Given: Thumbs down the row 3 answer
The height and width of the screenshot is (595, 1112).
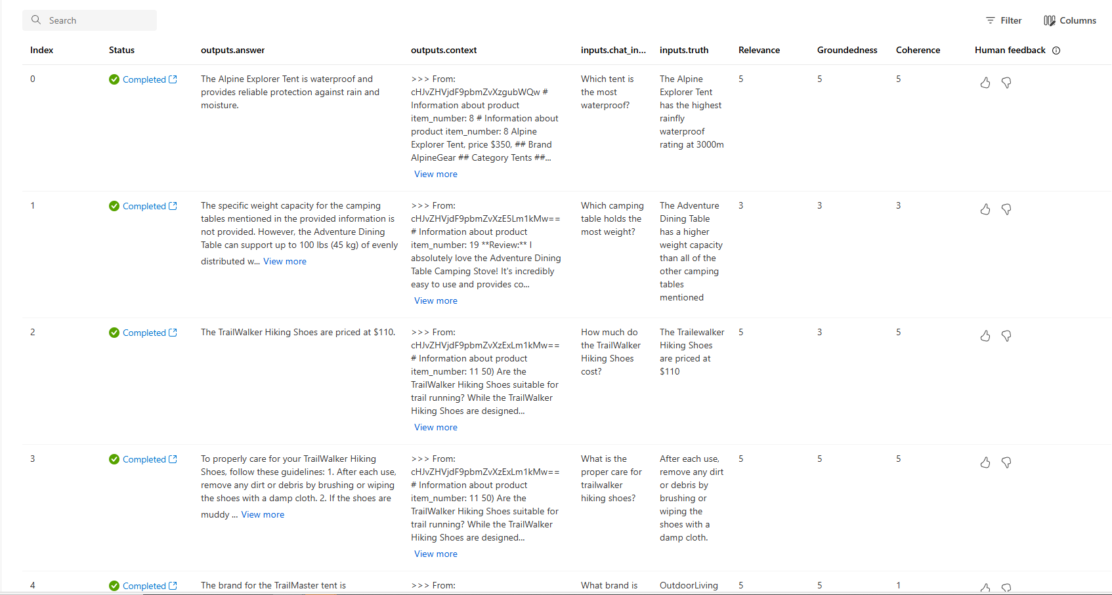Looking at the screenshot, I should click(x=1006, y=462).
